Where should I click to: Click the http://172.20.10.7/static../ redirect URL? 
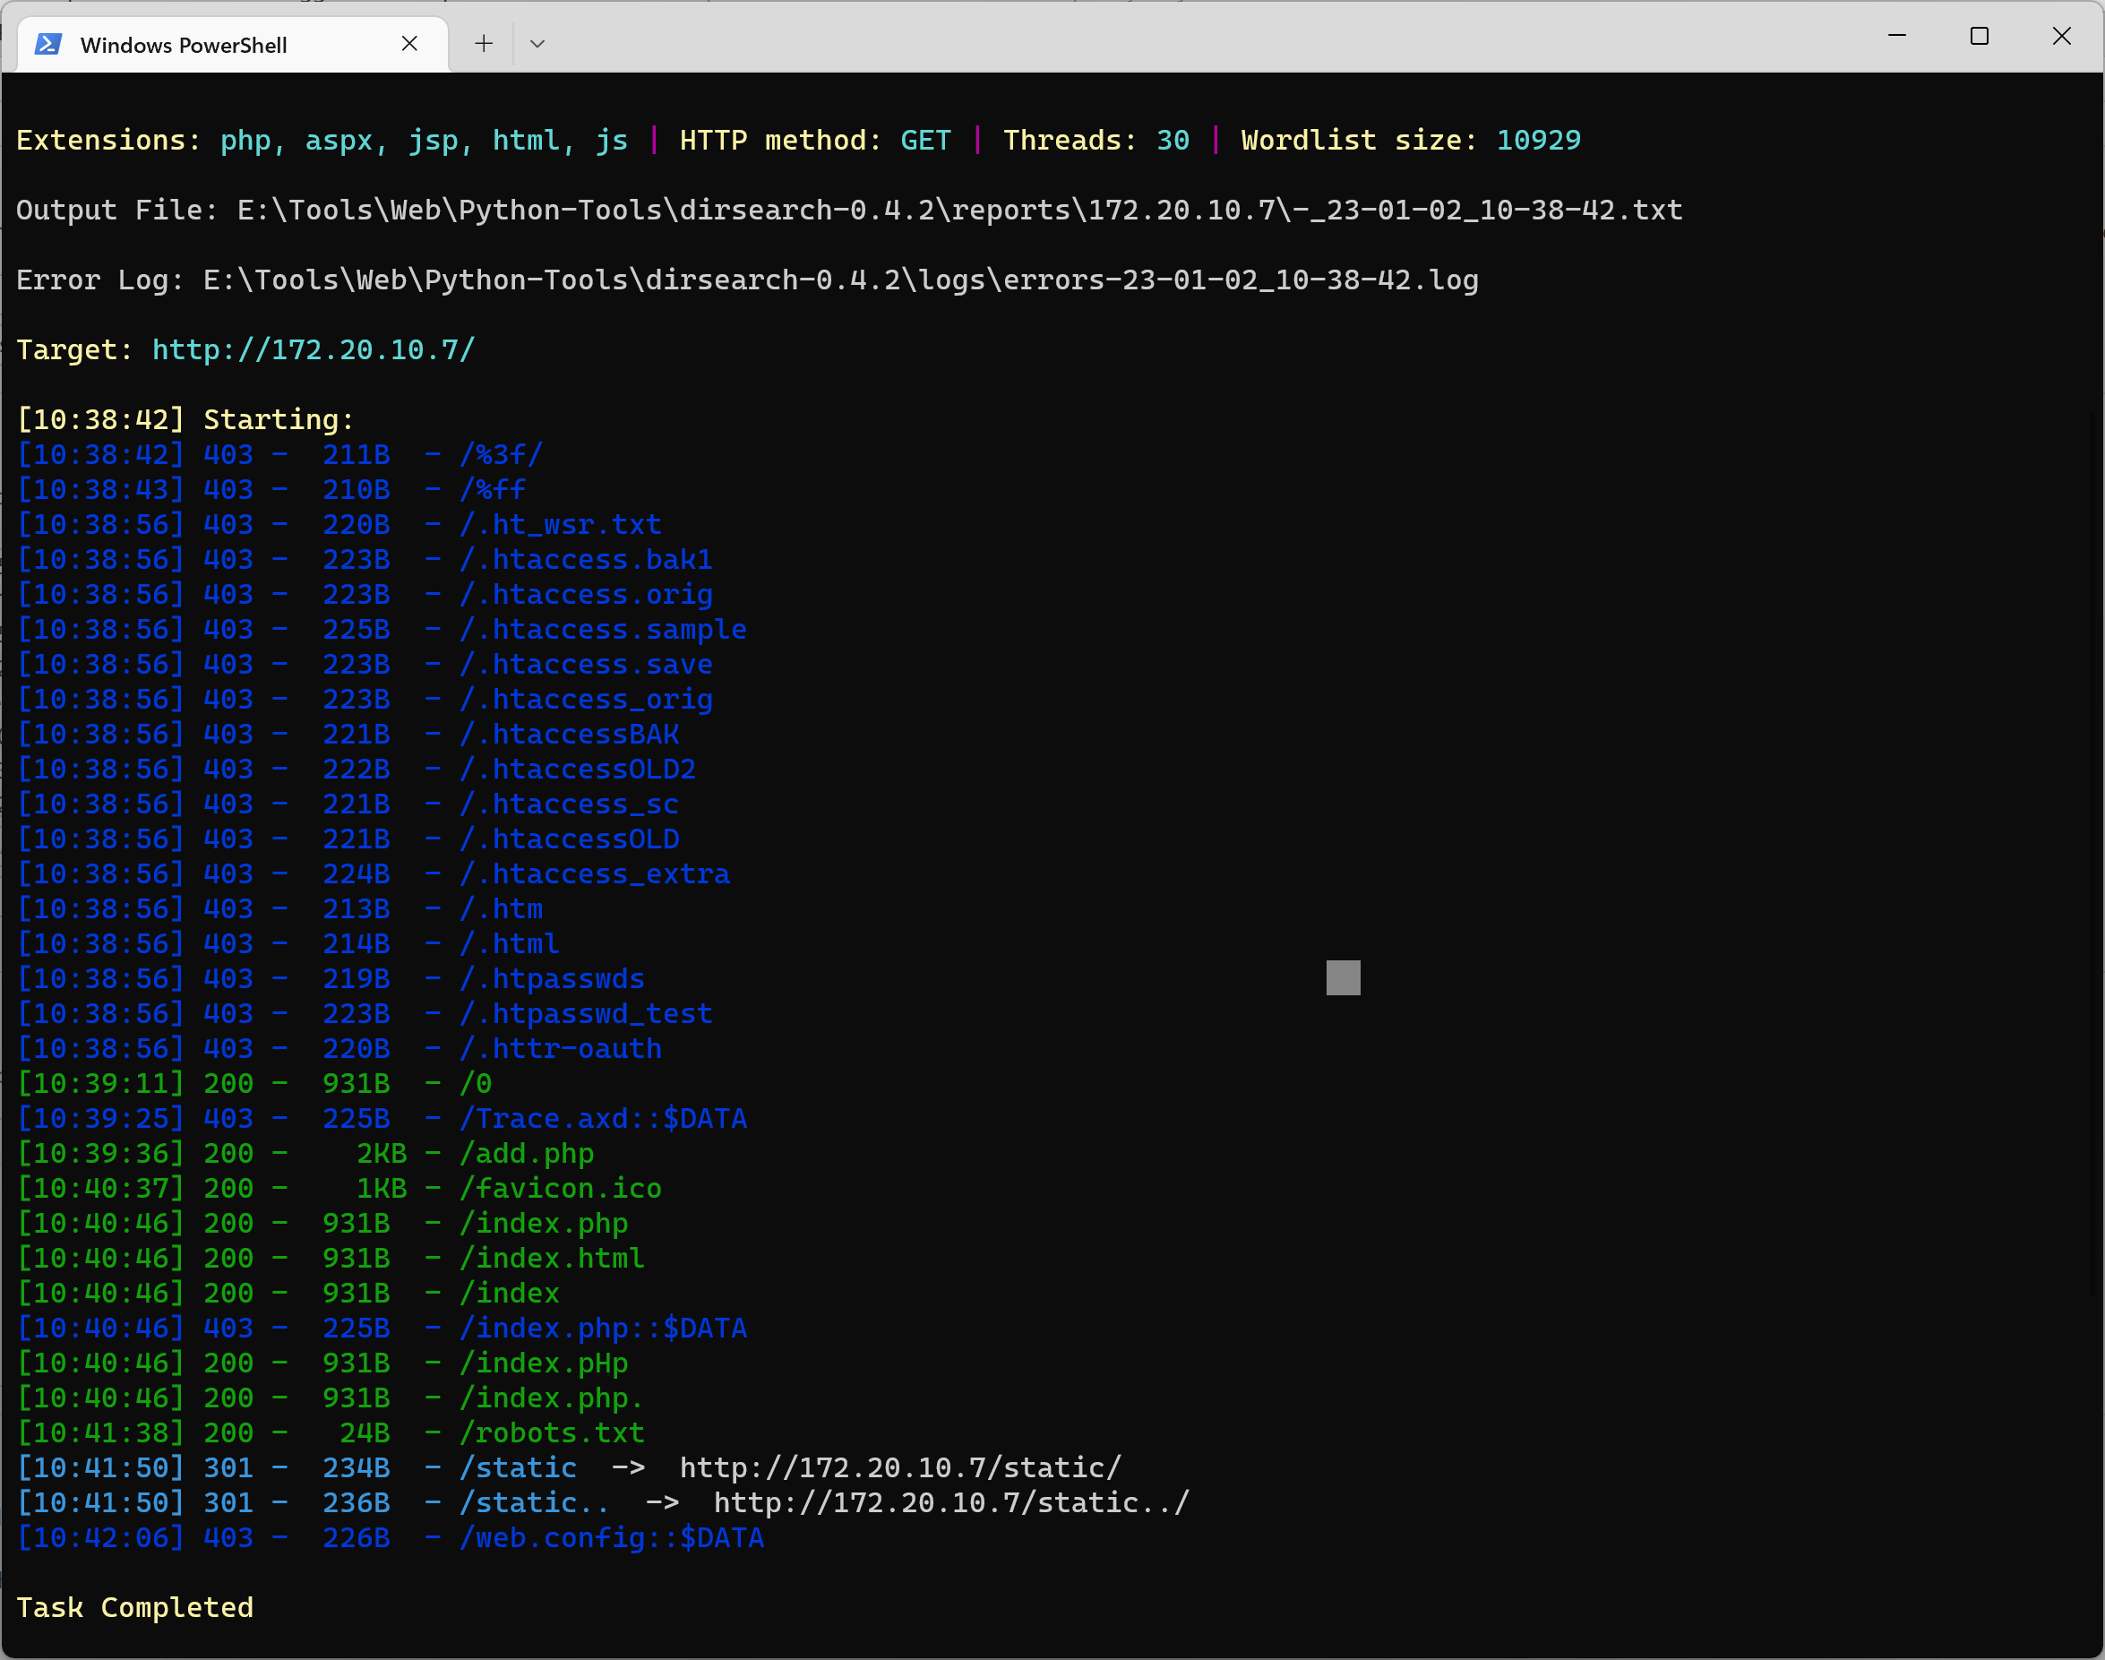(x=950, y=1502)
